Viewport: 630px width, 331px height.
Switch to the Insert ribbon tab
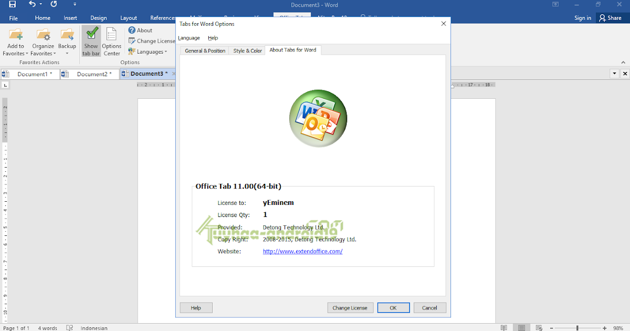70,18
